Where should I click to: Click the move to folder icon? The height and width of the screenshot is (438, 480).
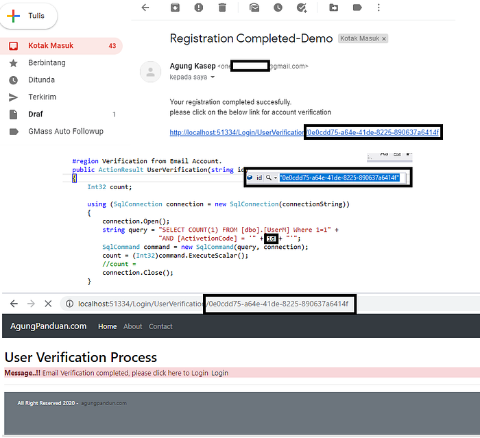[x=334, y=8]
